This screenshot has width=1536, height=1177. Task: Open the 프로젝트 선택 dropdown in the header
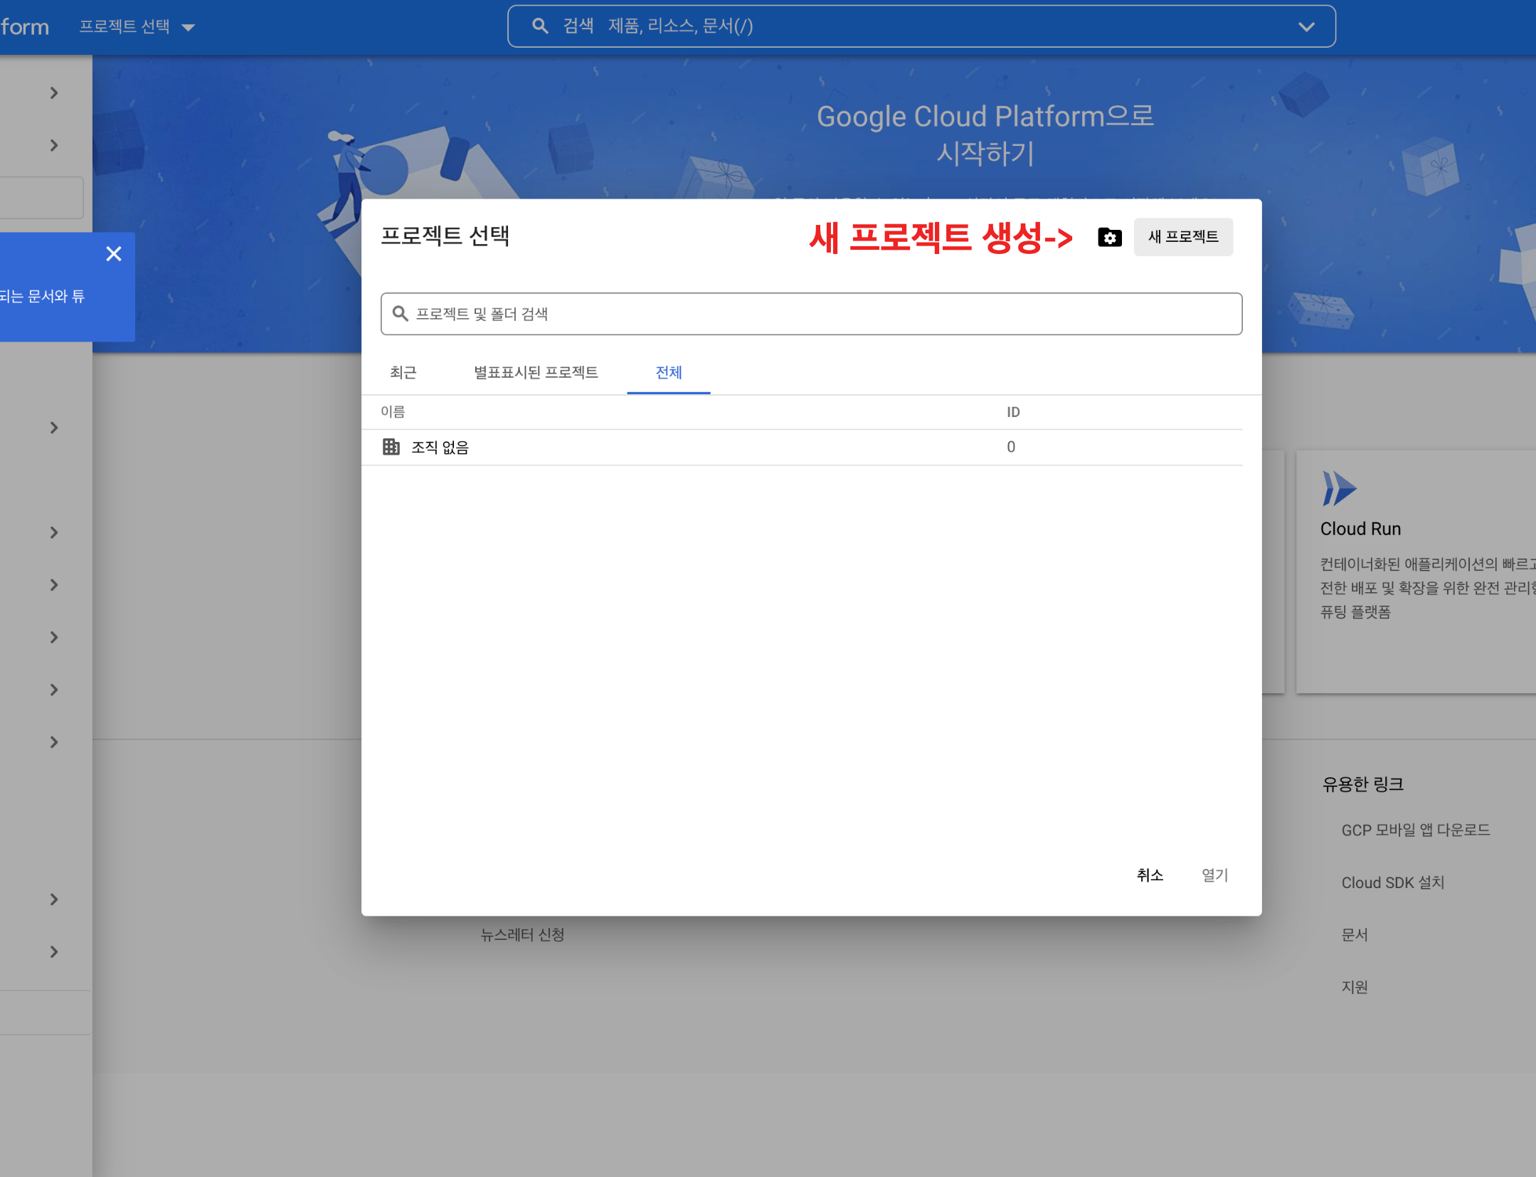coord(137,27)
